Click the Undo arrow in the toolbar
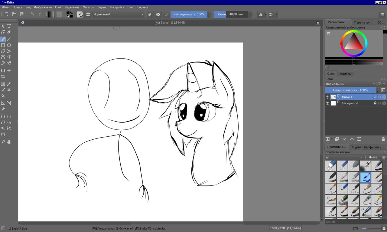 32,14
